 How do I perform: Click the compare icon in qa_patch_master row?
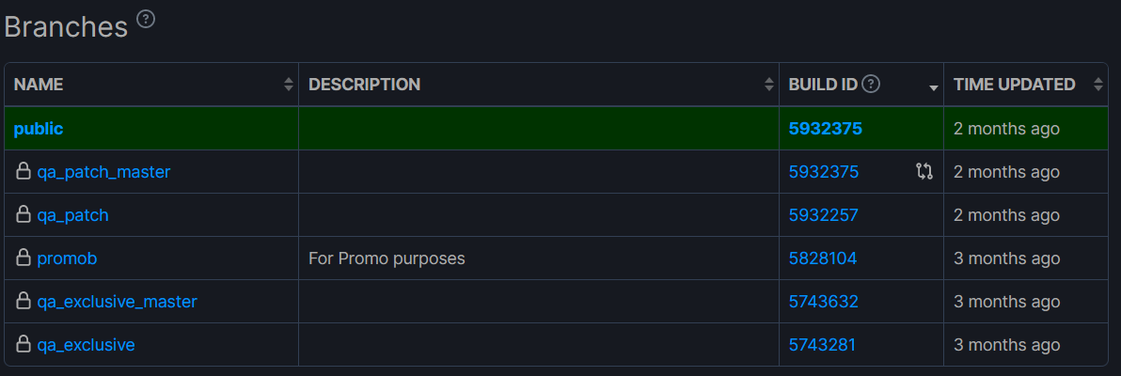pos(924,172)
